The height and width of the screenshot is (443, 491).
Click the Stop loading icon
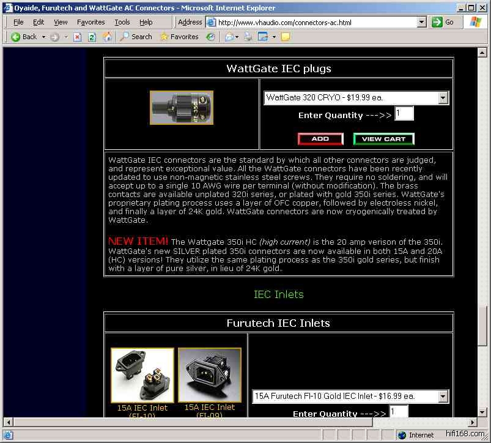78,37
